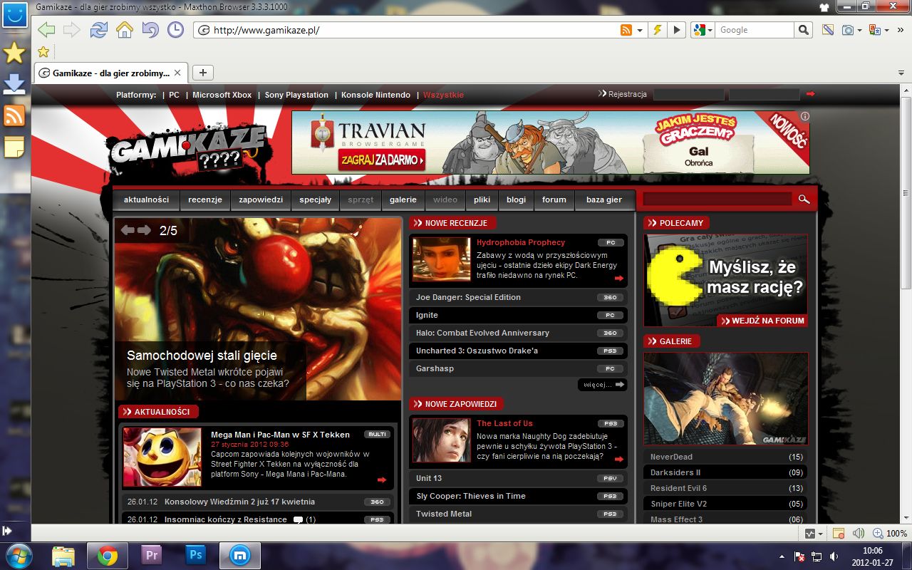Image resolution: width=912 pixels, height=570 pixels.
Task: Refresh the page with reload icon
Action: (98, 30)
